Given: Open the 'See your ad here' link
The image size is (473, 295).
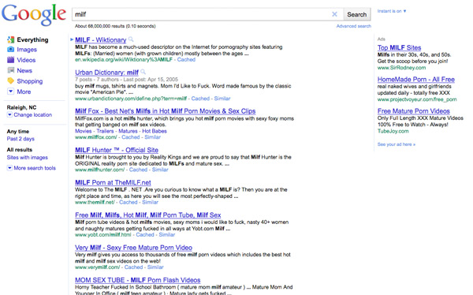Looking at the screenshot, I should coord(396,144).
